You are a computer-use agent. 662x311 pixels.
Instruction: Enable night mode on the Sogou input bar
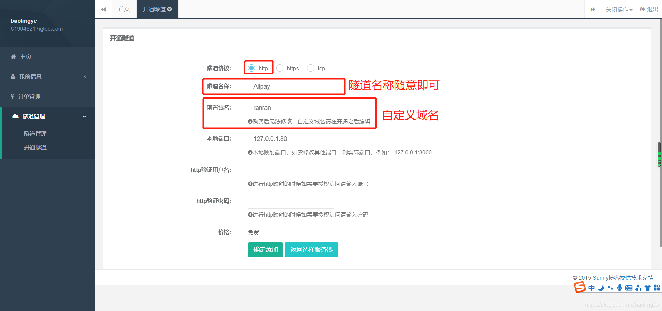pos(601,288)
